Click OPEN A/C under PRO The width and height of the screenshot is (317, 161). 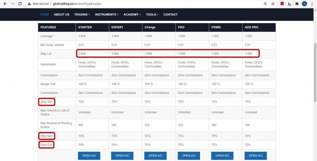189,155
